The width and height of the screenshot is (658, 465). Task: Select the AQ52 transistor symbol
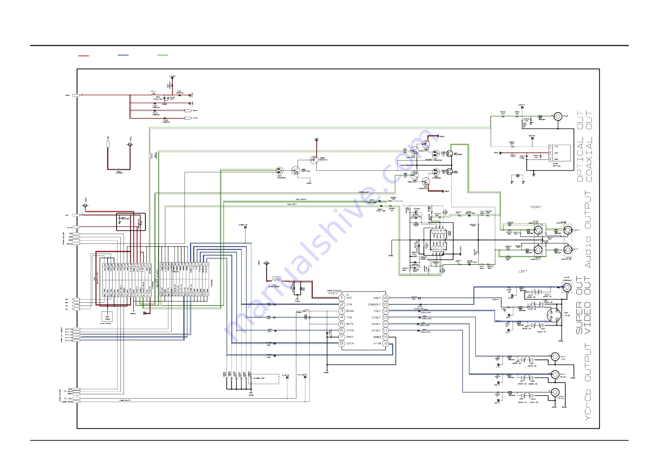point(314,159)
